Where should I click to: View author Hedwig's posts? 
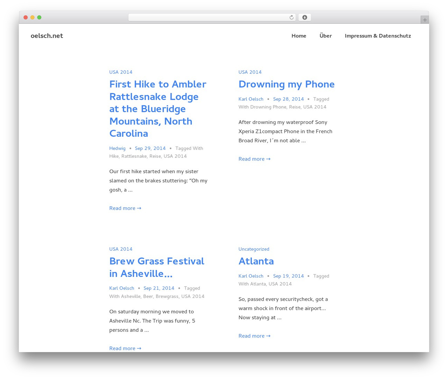117,148
